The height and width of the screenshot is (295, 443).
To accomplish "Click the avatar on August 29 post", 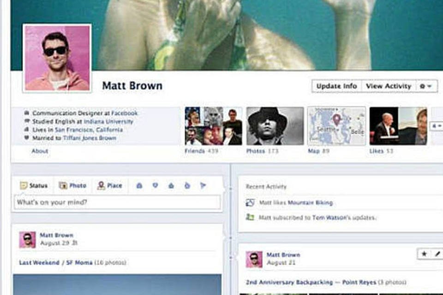I will coord(27,240).
